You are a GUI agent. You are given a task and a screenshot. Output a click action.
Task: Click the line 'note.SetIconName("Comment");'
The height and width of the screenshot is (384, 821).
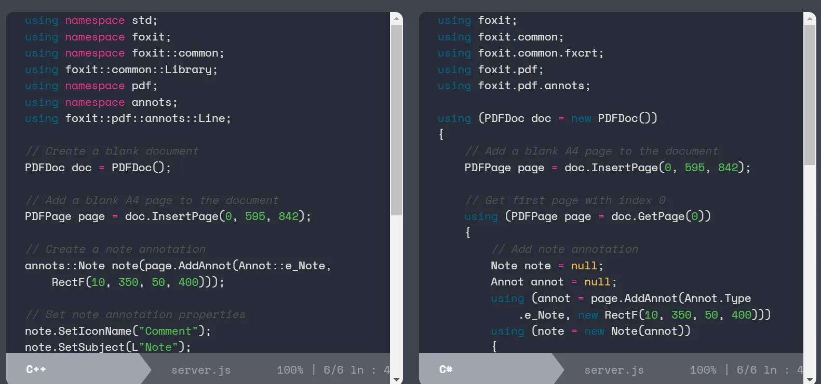[x=118, y=332]
